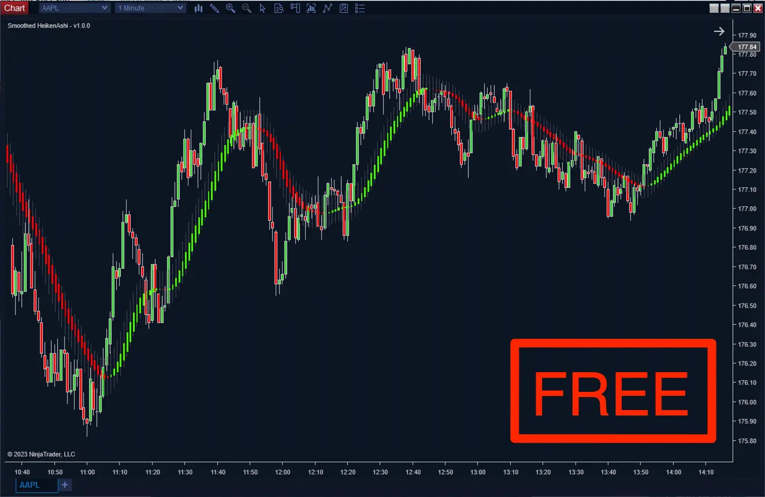The width and height of the screenshot is (765, 497).
Task: Open the indicators bar-chart icon
Action: [311, 8]
